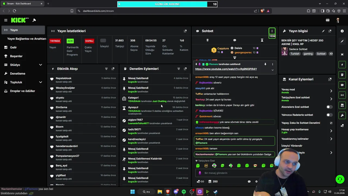Unpin the pinned YouTube message
The width and height of the screenshot is (348, 196).
265,64
